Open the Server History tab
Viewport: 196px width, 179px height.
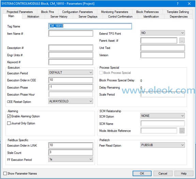click(59, 17)
